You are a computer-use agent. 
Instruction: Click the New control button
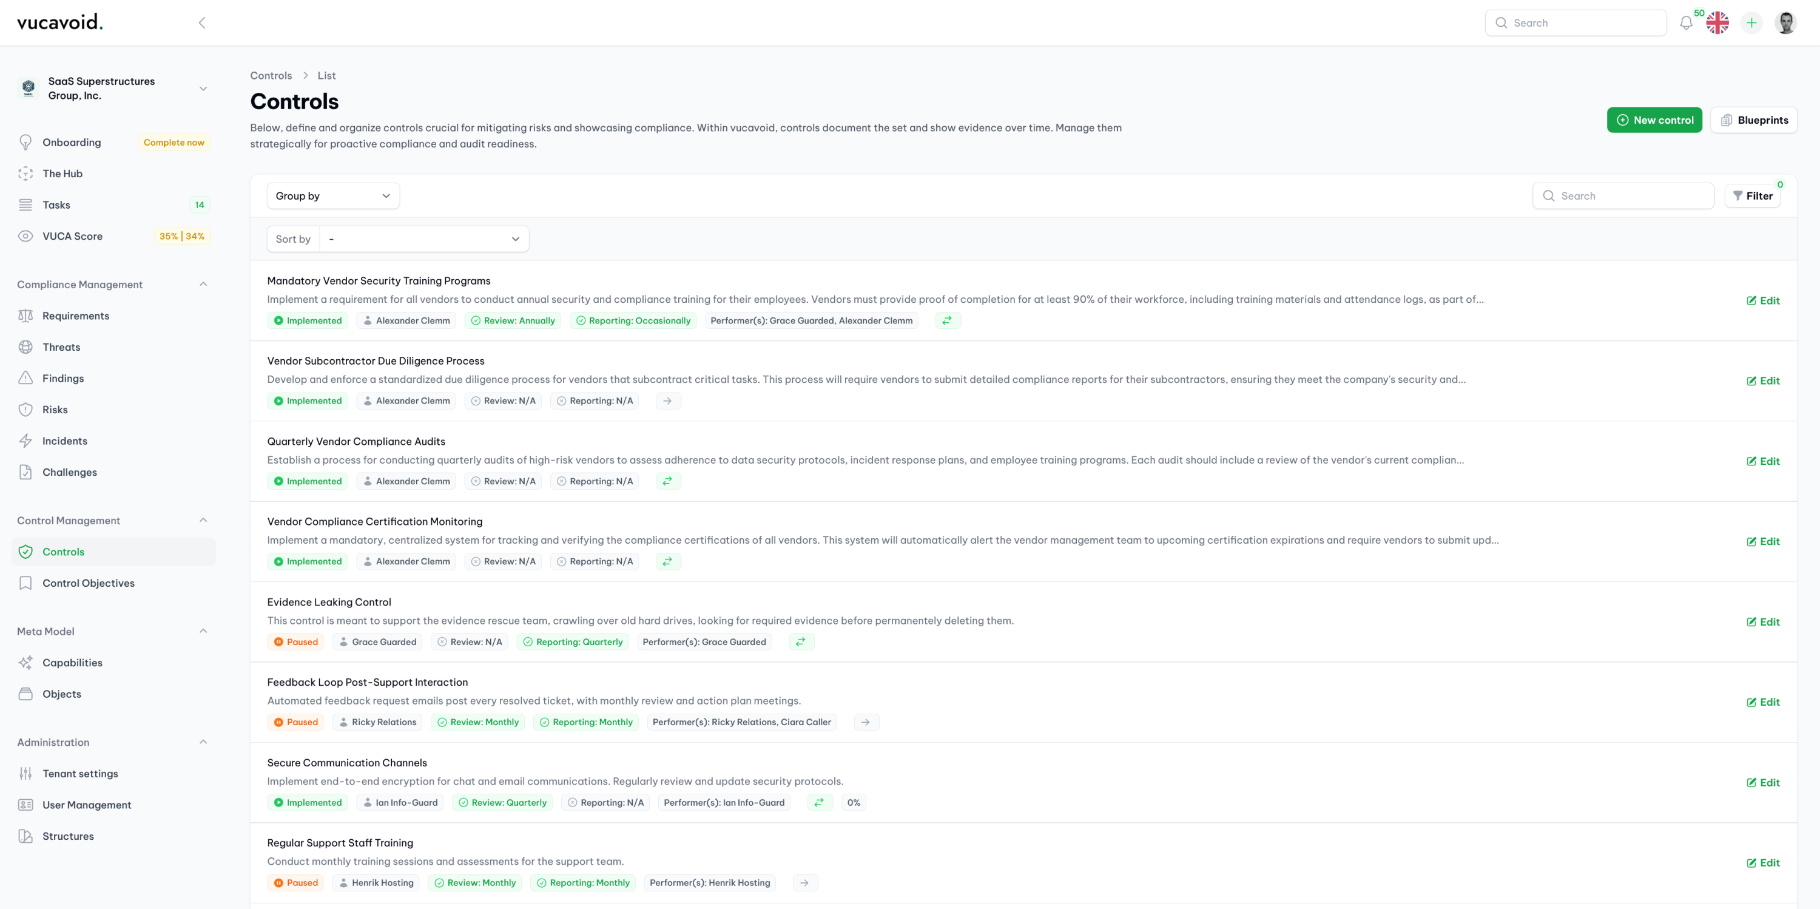pyautogui.click(x=1654, y=120)
